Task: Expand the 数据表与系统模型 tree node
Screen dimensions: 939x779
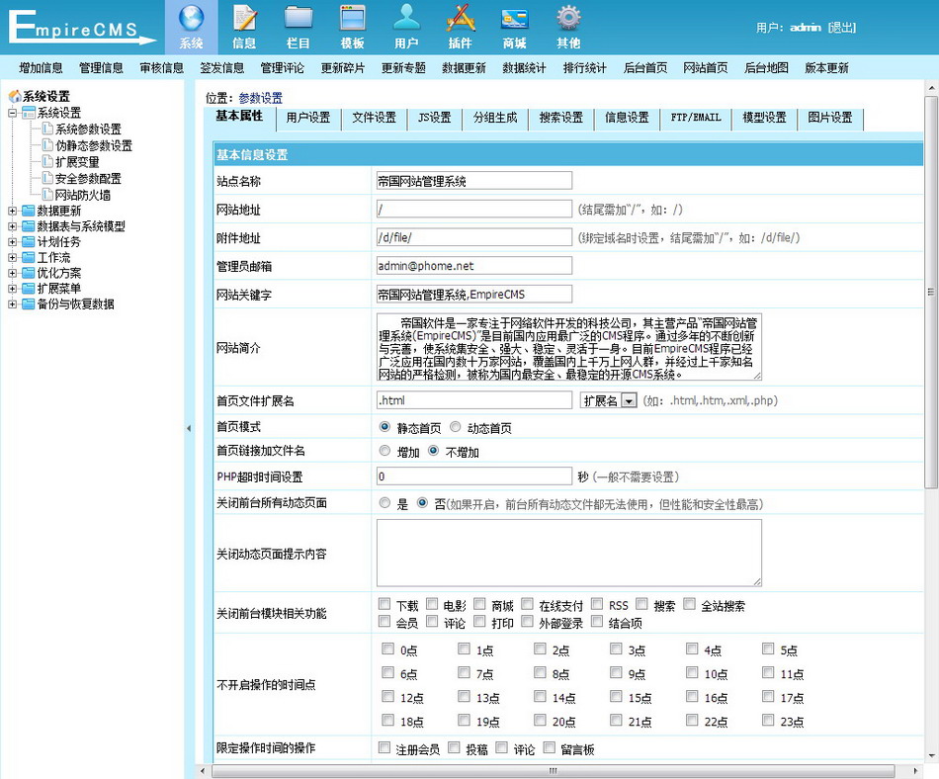Action: 12,226
